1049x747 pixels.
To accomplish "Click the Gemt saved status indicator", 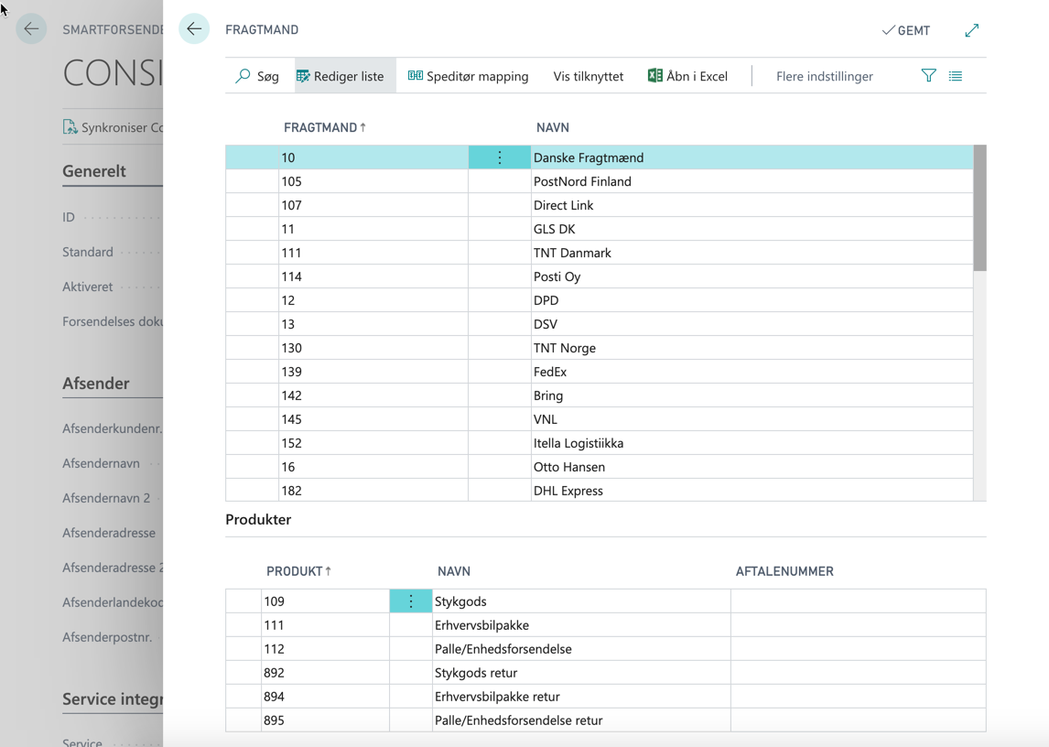I will pyautogui.click(x=906, y=30).
